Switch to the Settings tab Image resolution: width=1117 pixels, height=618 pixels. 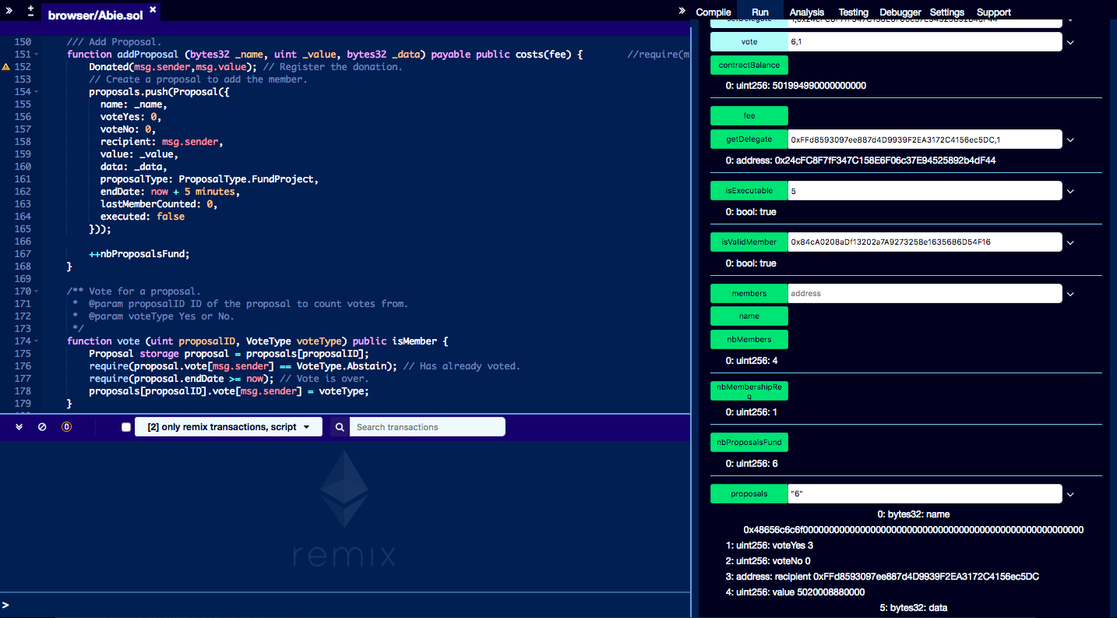pyautogui.click(x=946, y=12)
